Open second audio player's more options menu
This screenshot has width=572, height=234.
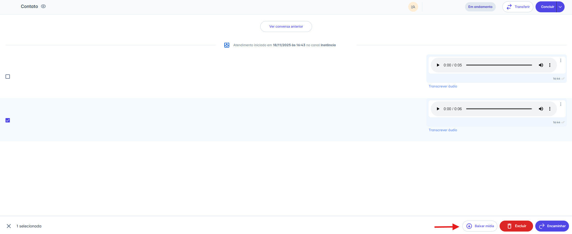coord(550,109)
